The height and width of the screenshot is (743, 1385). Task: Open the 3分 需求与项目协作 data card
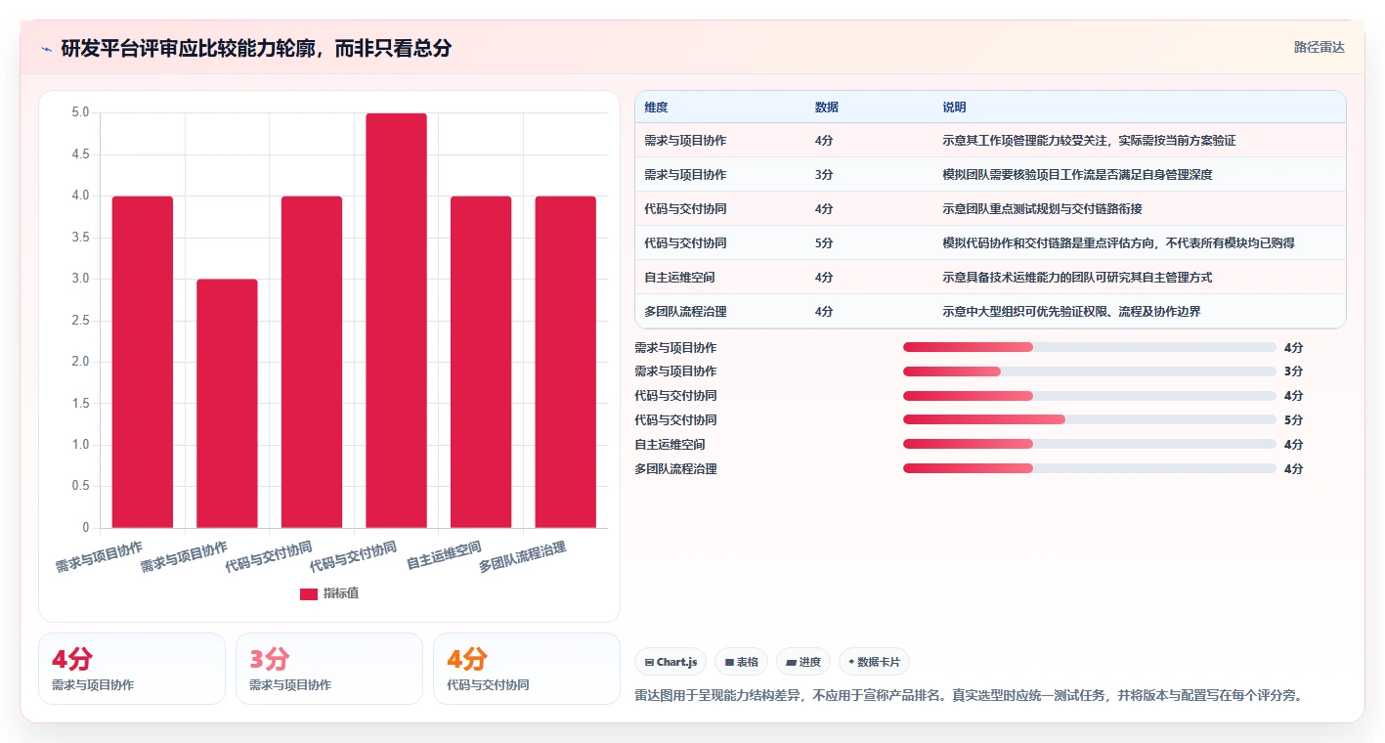[329, 669]
